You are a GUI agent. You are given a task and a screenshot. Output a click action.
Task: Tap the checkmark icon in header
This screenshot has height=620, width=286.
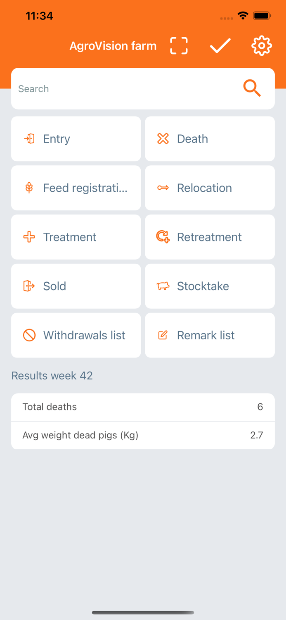coord(220,46)
